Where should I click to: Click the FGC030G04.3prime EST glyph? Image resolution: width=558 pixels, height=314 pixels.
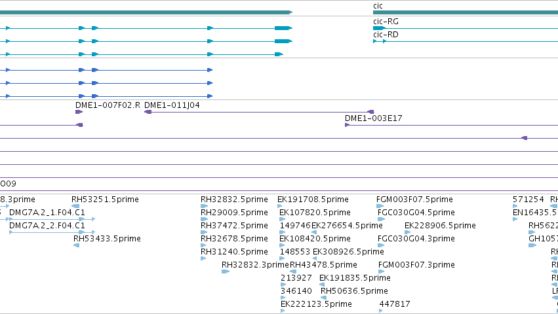pyautogui.click(x=381, y=245)
